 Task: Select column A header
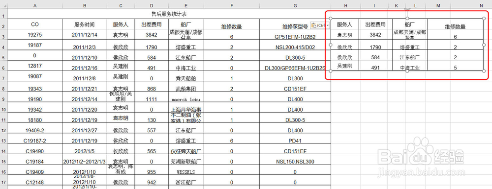[x=35, y=5]
